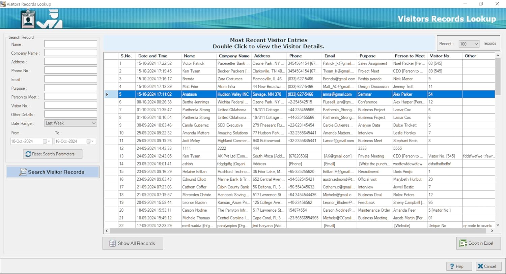Click the database icon on Show All Records
The height and width of the screenshot is (274, 506).
[x=113, y=243]
